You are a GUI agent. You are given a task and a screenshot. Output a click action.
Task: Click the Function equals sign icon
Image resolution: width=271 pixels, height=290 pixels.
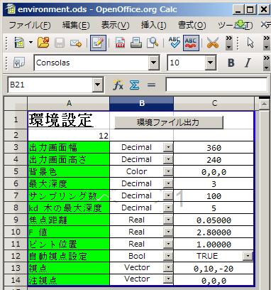click(151, 85)
